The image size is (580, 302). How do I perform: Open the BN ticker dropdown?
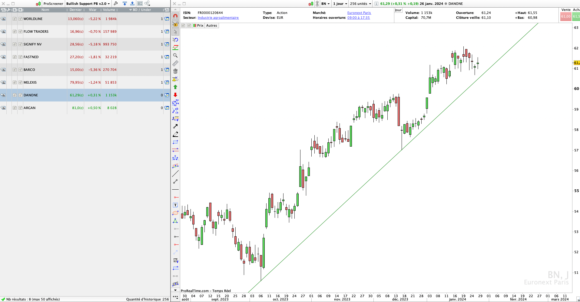click(326, 4)
